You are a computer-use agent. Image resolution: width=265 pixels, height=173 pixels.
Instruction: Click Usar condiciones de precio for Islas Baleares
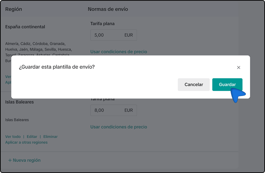click(118, 127)
